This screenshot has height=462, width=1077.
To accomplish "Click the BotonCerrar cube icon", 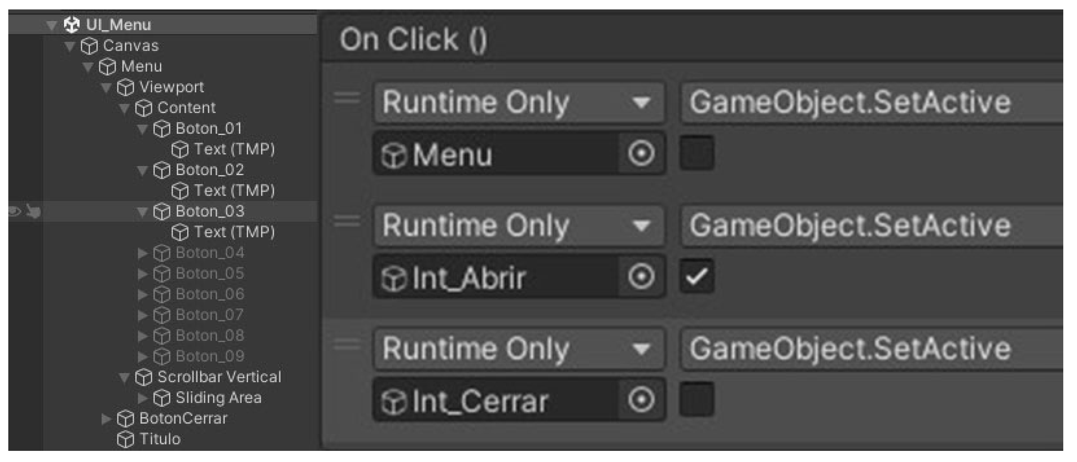I will 125,419.
